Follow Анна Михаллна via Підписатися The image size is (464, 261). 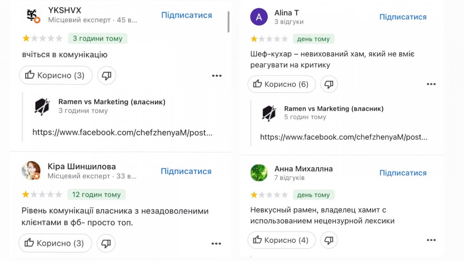pos(403,173)
